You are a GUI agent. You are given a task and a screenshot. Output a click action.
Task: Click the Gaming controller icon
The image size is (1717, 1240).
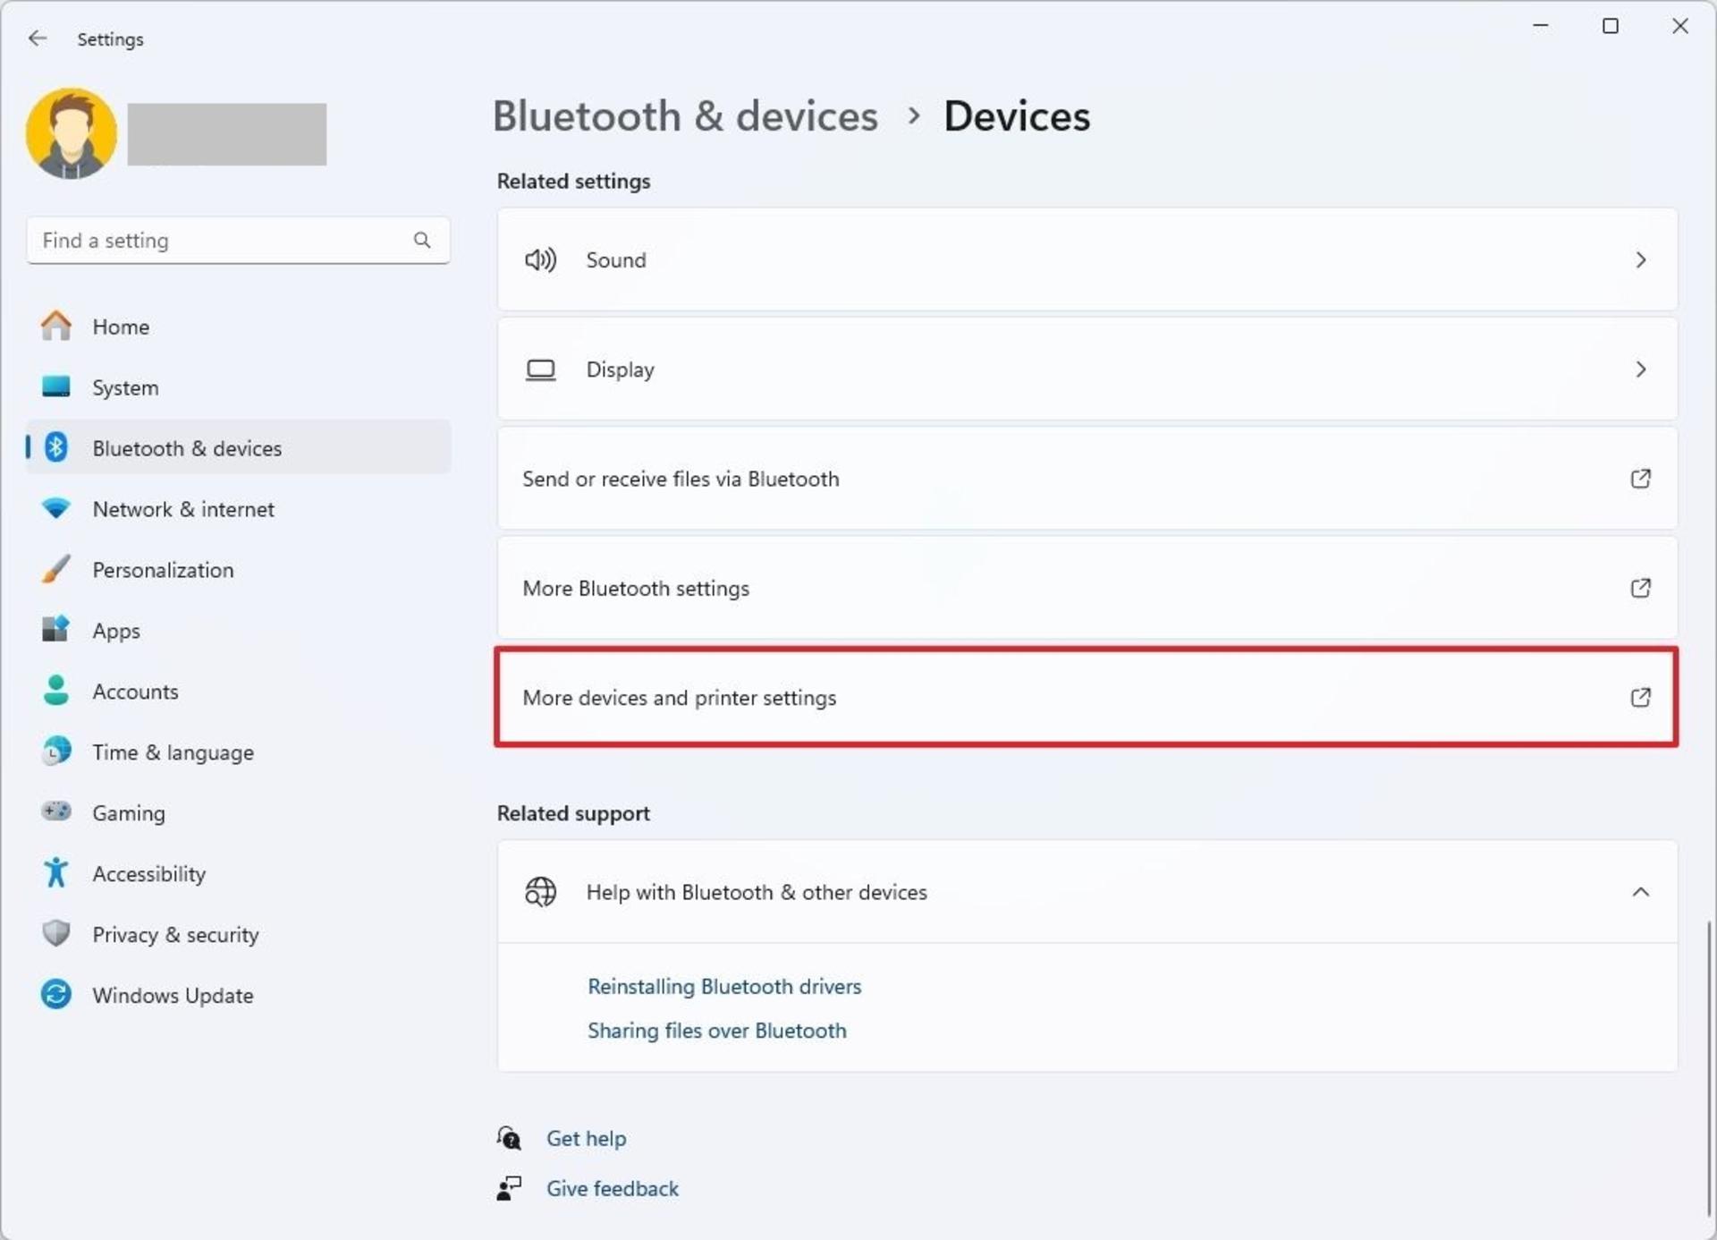[55, 811]
